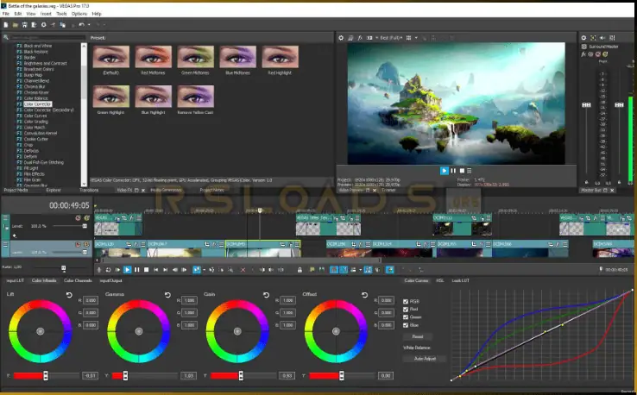637x395 pixels.
Task: Switch to the Project Media tab
Action: [16, 190]
